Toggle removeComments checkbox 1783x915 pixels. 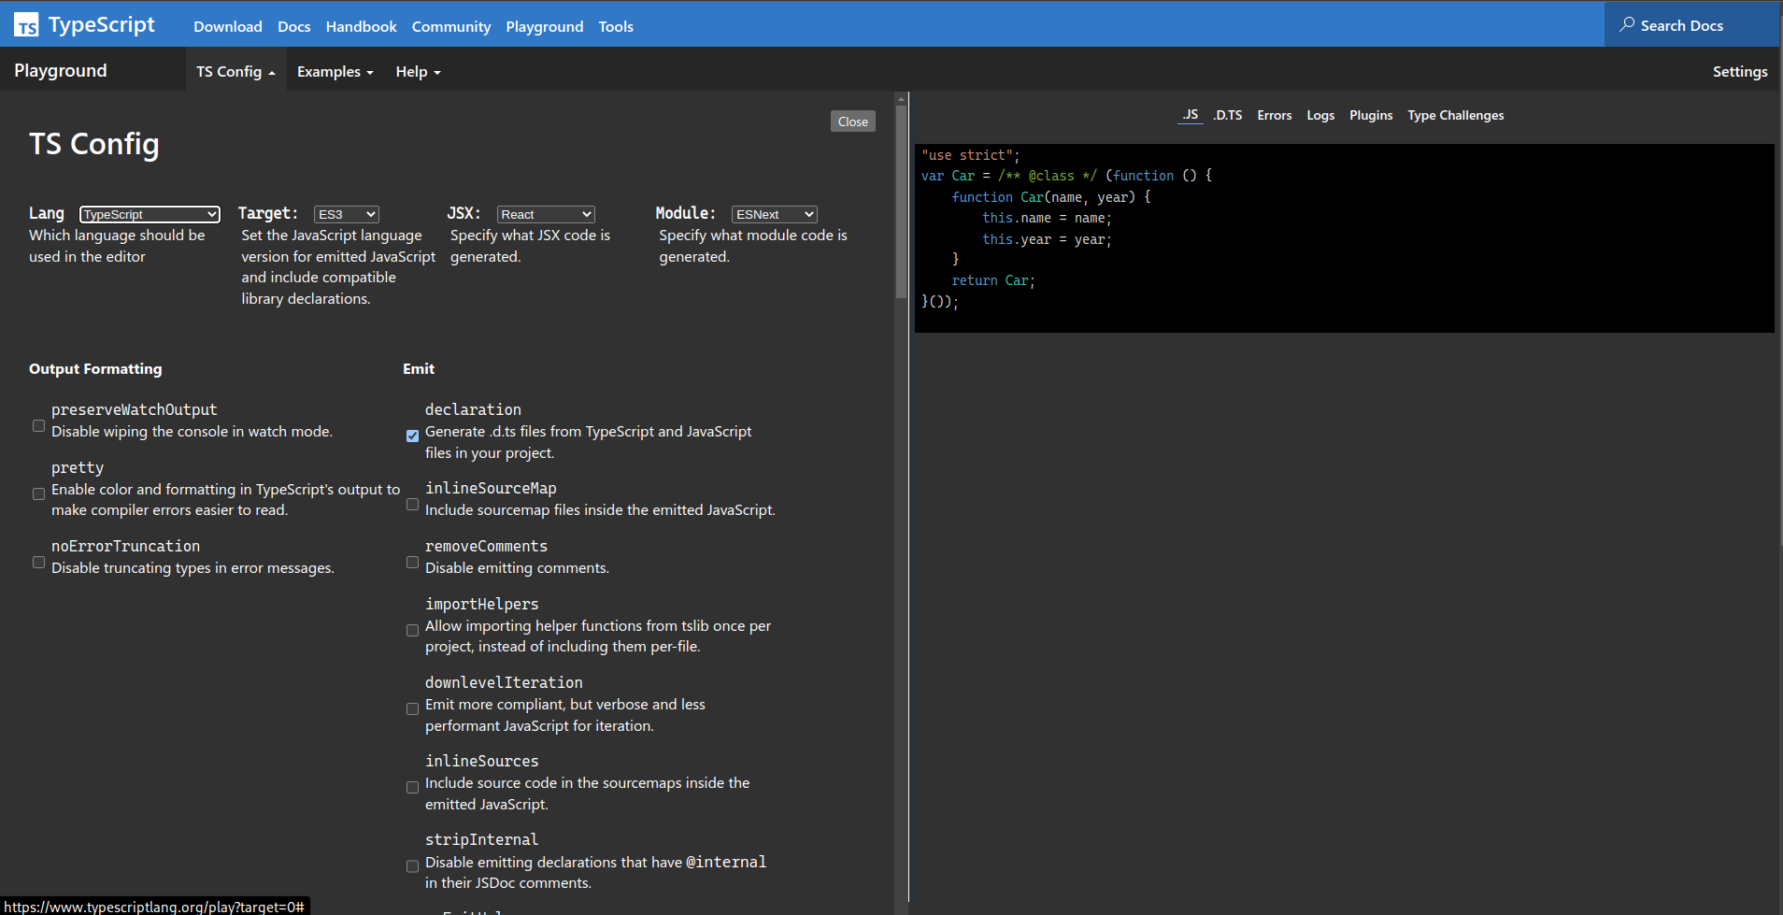point(412,562)
